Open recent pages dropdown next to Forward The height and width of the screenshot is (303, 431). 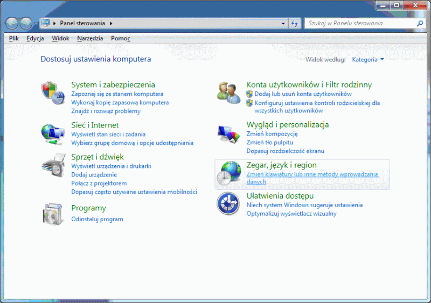36,24
